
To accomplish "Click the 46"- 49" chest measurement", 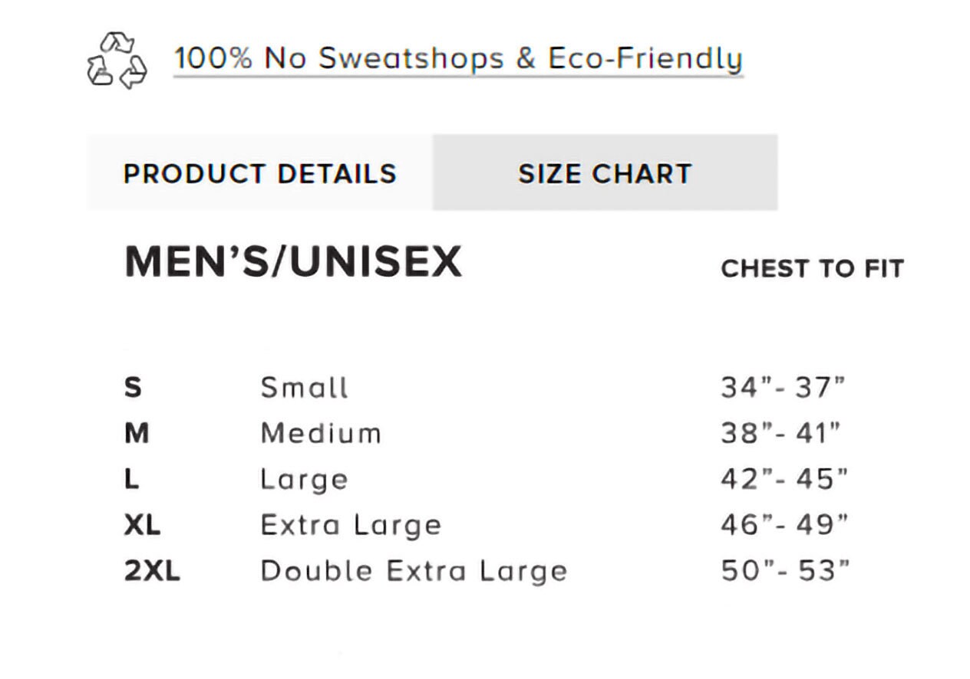I will (785, 526).
